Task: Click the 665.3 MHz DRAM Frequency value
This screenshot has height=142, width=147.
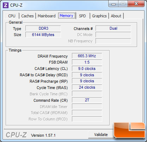Action: [87, 56]
